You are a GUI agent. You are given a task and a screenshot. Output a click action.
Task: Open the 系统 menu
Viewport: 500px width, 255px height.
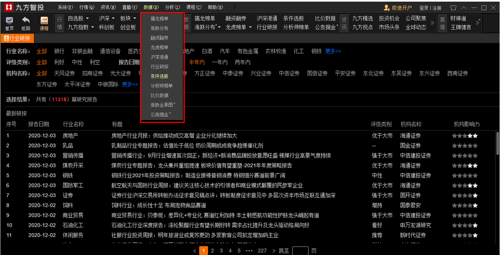tap(65, 7)
